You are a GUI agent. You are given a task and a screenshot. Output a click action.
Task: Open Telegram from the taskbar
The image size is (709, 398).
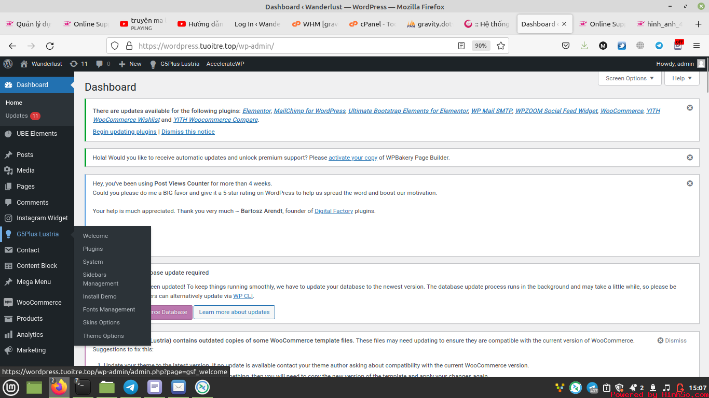tap(131, 387)
